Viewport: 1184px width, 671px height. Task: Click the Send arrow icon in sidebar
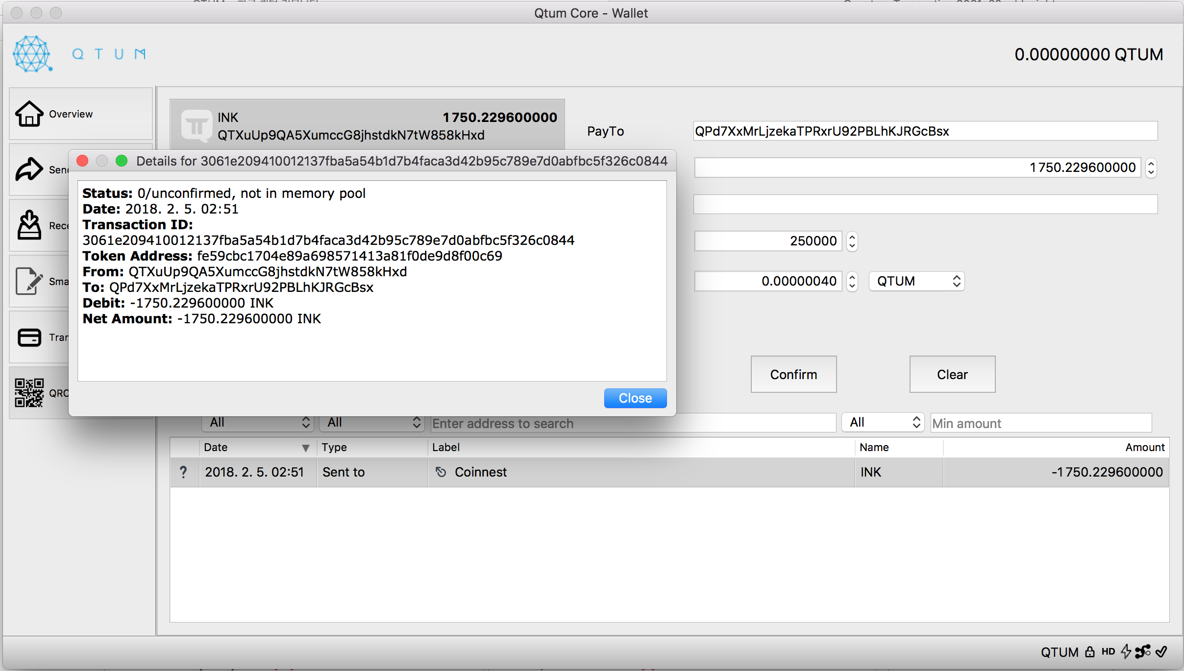tap(29, 169)
